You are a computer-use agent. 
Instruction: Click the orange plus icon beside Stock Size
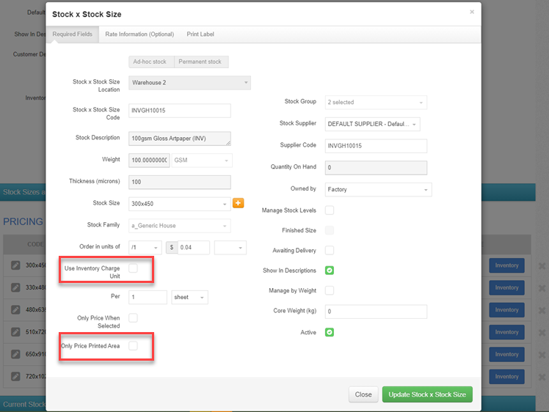[x=238, y=204]
